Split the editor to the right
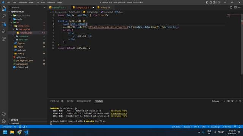 click(x=235, y=8)
